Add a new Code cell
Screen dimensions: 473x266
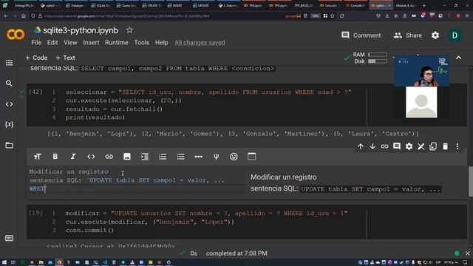[x=36, y=58]
